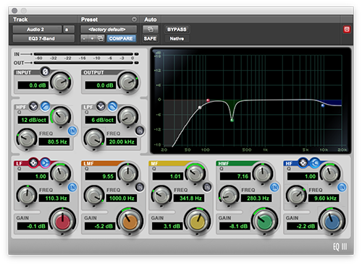Viewport: 362px width, 265px height.
Task: Click the MF frequency knob
Action: point(161,196)
